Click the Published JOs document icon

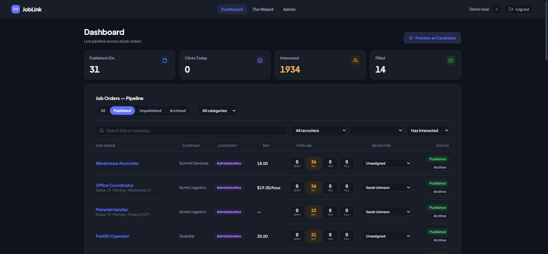[165, 60]
